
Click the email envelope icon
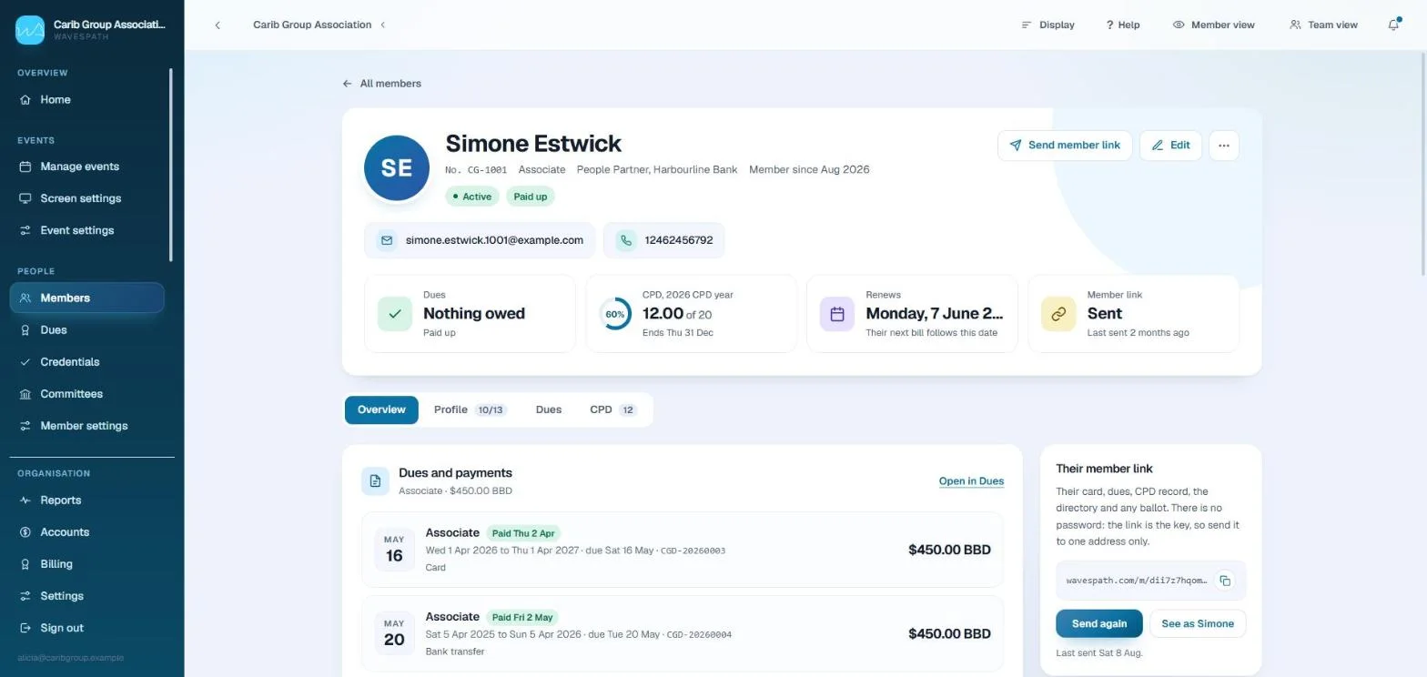pos(387,240)
